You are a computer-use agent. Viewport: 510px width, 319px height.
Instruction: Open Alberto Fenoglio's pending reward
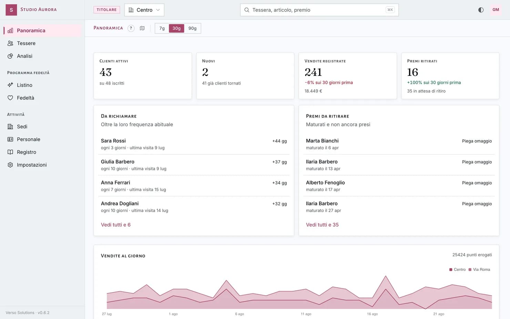tap(399, 186)
